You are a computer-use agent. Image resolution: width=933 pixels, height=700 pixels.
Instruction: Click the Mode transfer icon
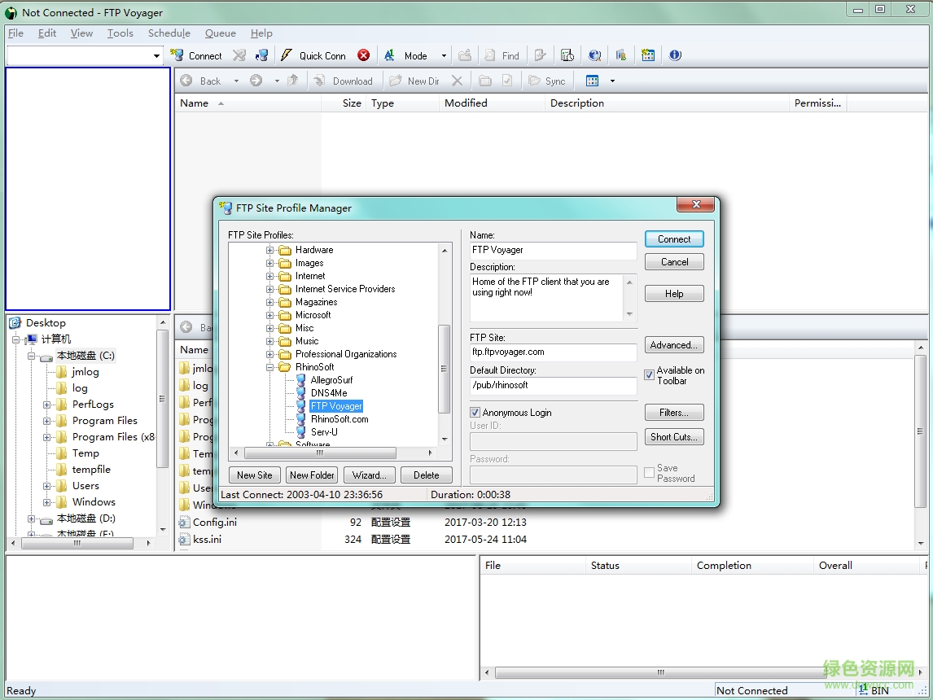(x=389, y=55)
